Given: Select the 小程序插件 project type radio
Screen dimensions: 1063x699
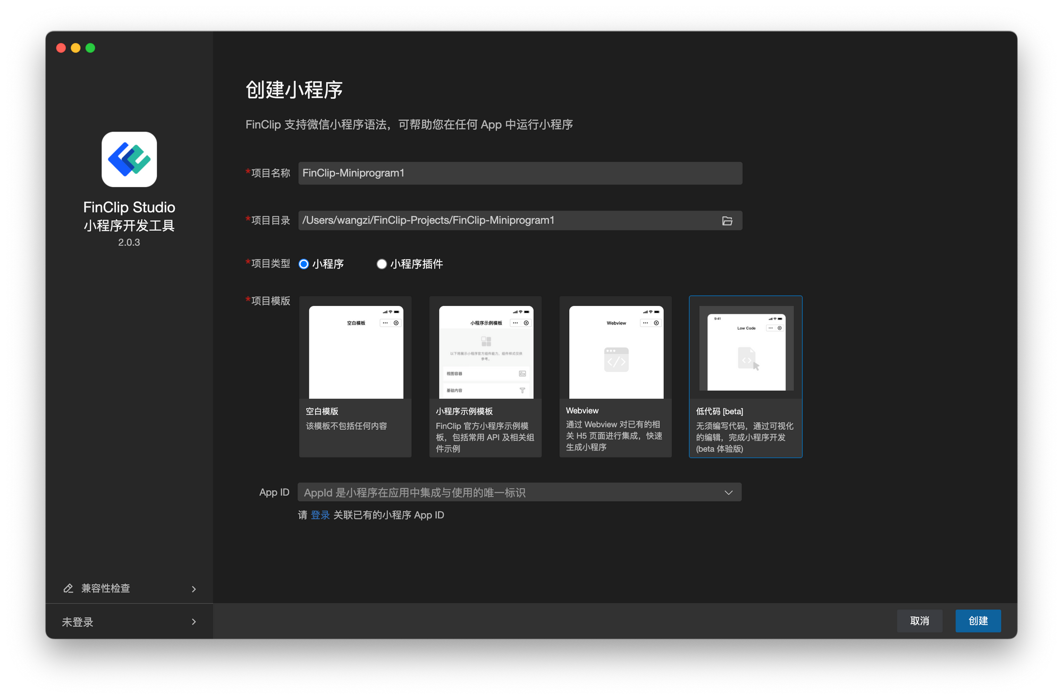Looking at the screenshot, I should pyautogui.click(x=382, y=264).
